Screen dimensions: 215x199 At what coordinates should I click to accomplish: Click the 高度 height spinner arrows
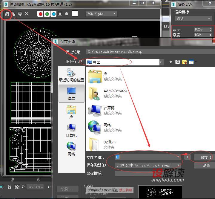coord(210,35)
